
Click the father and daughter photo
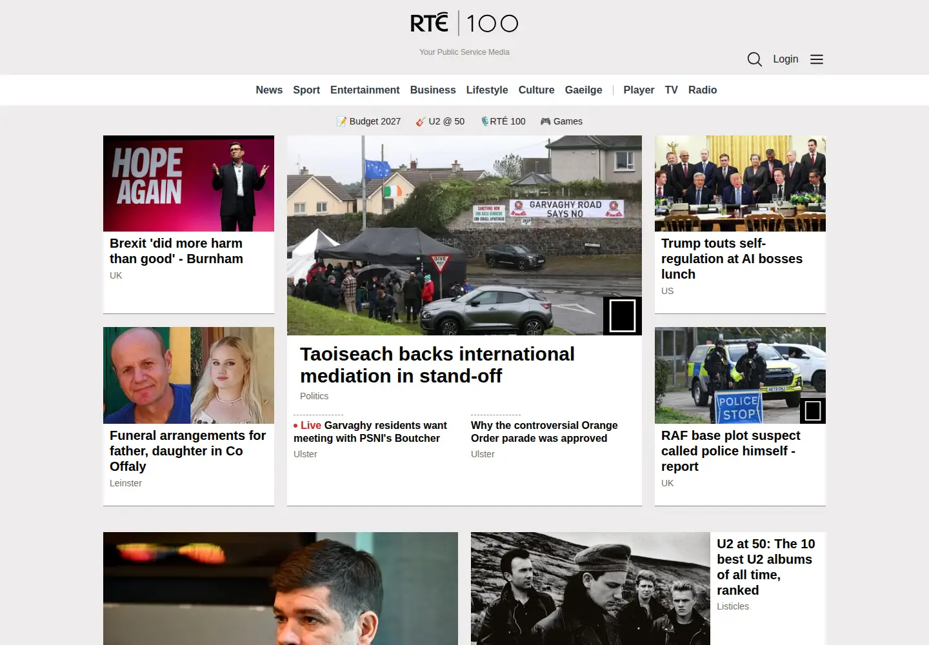click(188, 375)
